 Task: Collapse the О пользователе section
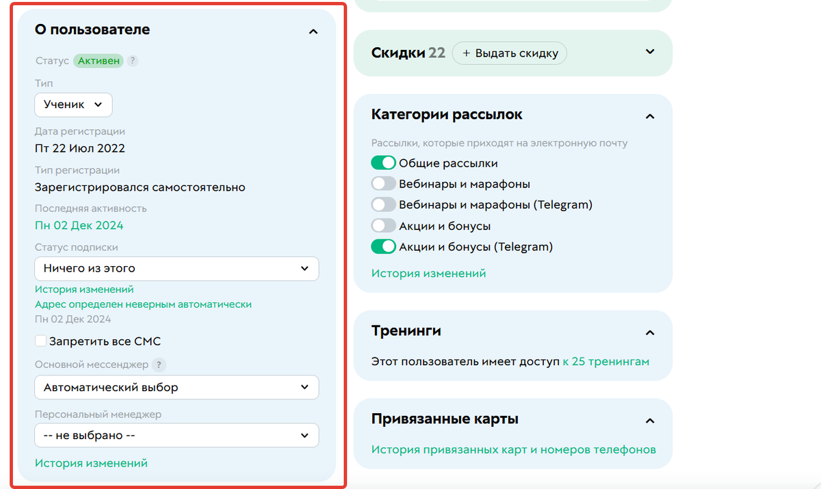click(x=313, y=31)
